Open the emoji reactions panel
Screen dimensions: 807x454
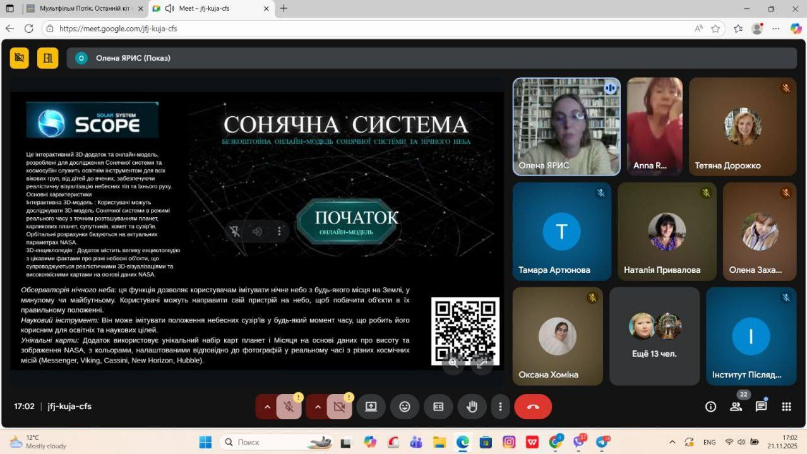click(405, 407)
